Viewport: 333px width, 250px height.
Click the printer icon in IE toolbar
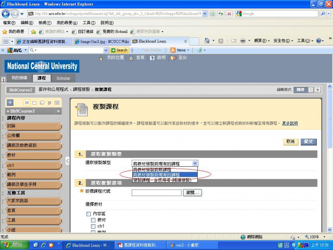tap(243, 41)
